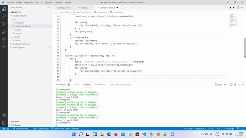Click errors and warnings status indicator

click(7, 129)
